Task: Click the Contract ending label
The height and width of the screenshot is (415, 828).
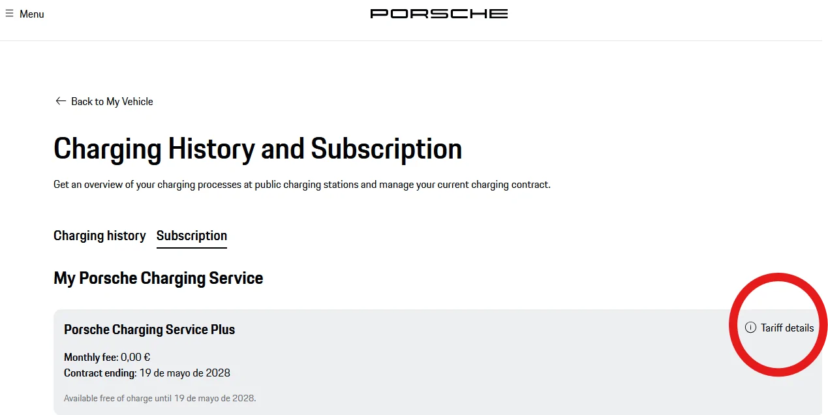Action: 100,373
